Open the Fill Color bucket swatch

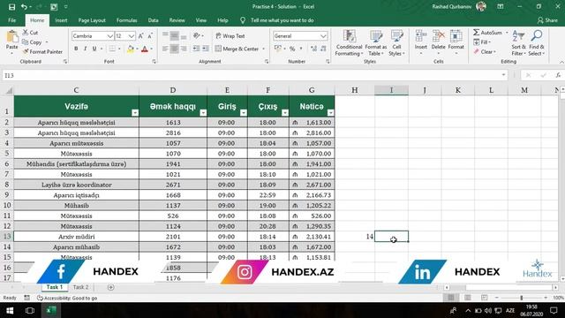pos(131,49)
